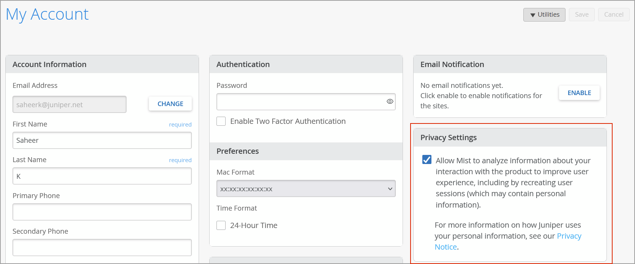Click the Utilities triangle arrow icon
635x264 pixels.
pos(532,15)
